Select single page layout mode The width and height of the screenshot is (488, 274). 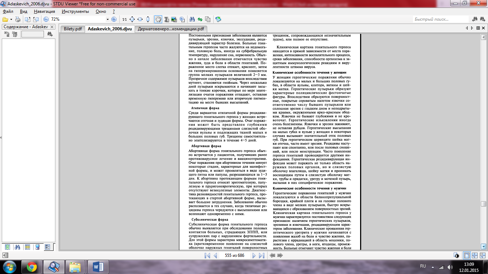point(467,255)
